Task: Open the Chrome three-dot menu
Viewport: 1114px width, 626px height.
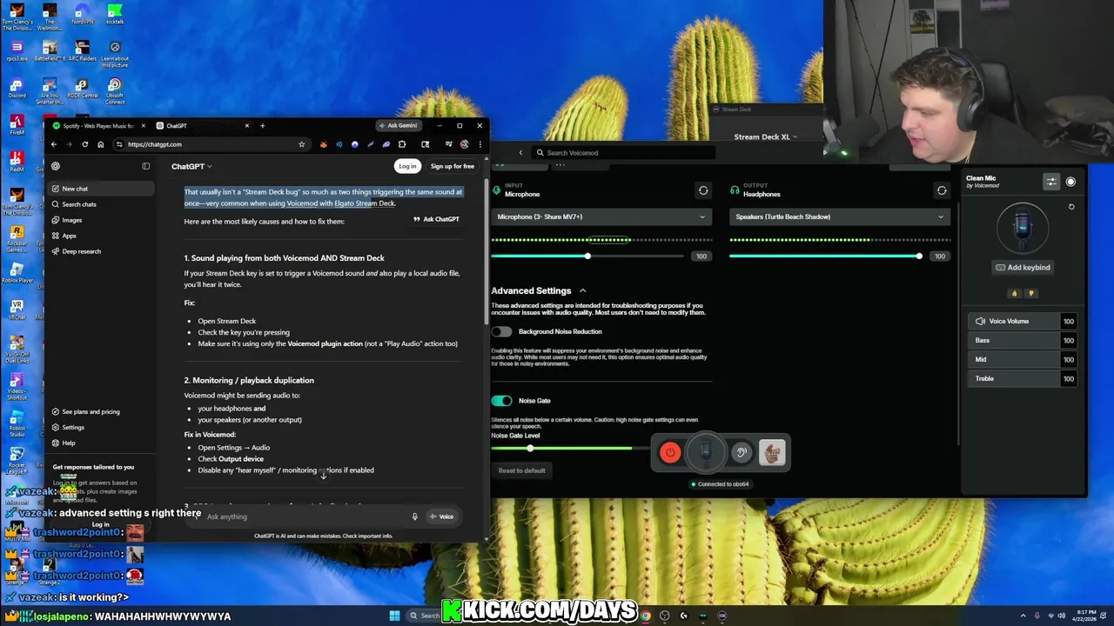Action: pos(480,144)
